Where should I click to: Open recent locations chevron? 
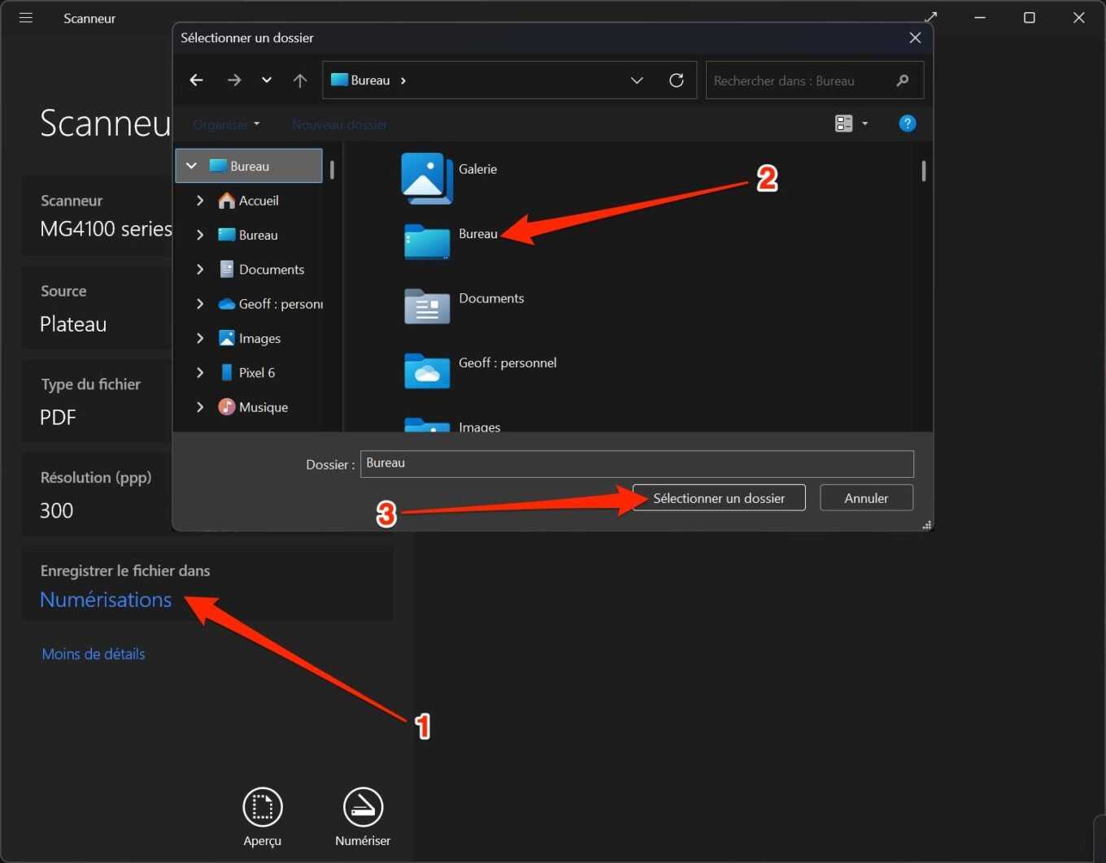tap(267, 80)
